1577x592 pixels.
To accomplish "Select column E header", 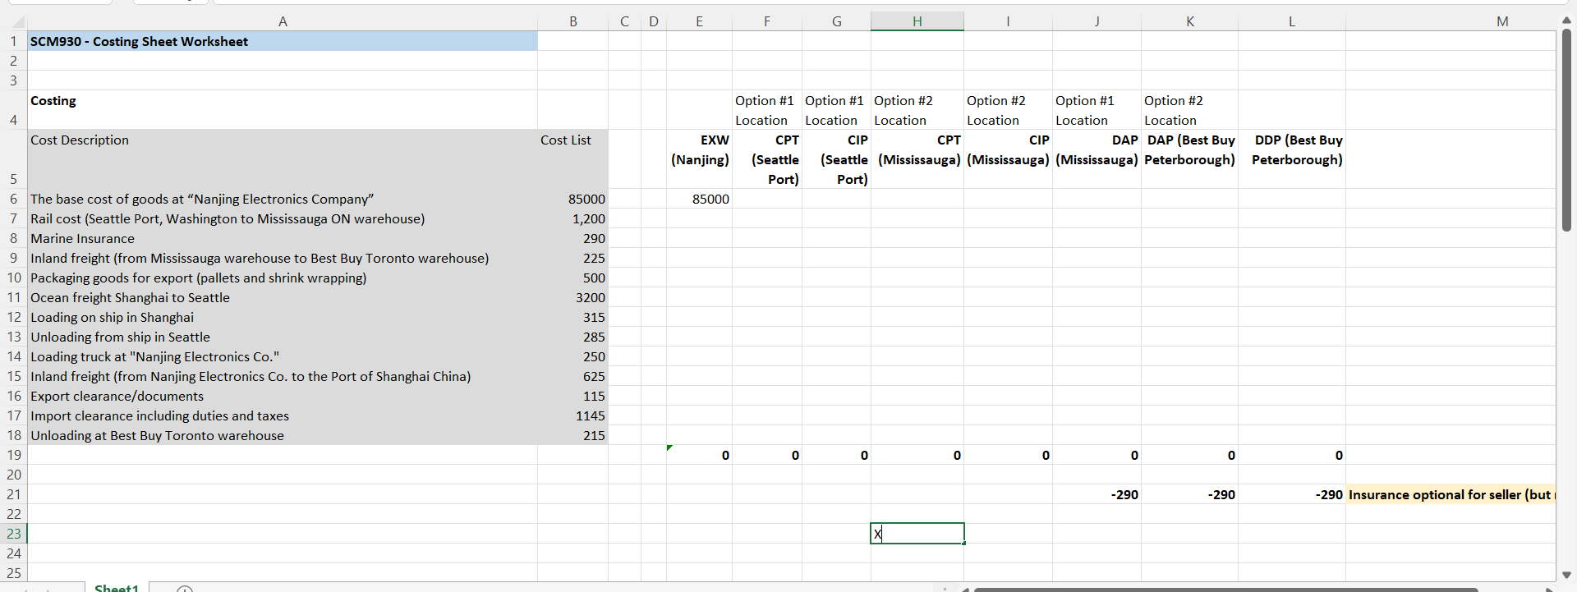I will (x=699, y=21).
